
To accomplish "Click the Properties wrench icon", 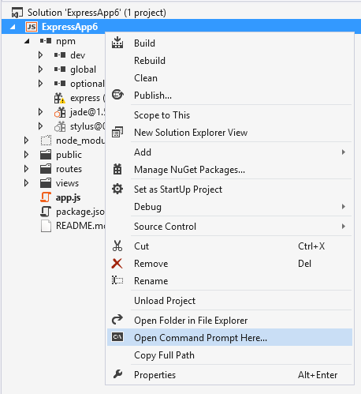I will 117,374.
